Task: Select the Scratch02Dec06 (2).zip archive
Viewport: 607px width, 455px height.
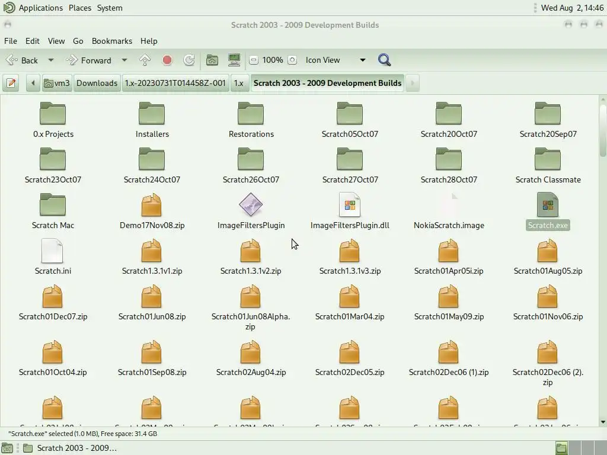Action: coord(548,363)
